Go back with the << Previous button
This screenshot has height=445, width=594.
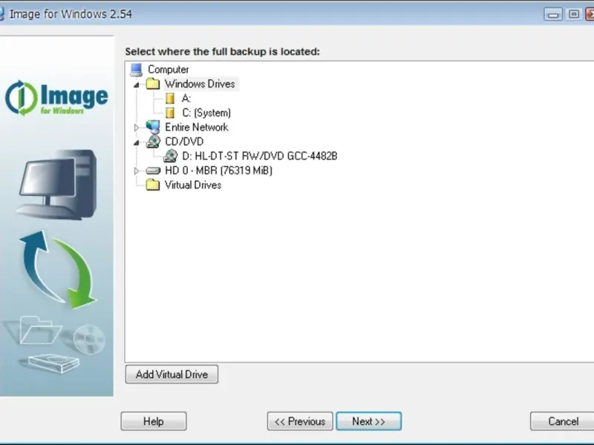(300, 421)
